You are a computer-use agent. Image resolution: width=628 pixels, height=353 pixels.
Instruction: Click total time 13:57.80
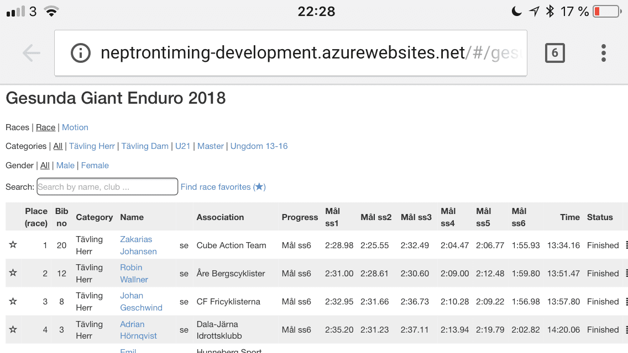[x=563, y=302]
